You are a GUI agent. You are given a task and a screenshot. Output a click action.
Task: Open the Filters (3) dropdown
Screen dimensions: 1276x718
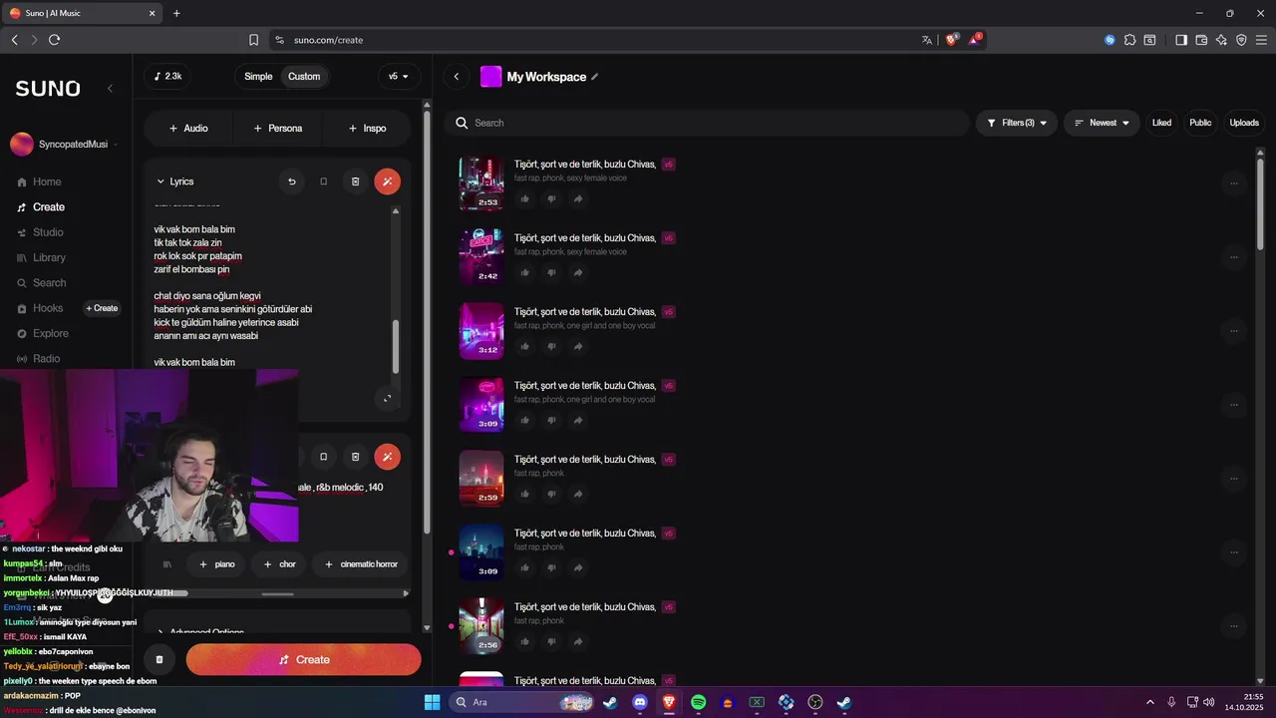coord(1017,123)
